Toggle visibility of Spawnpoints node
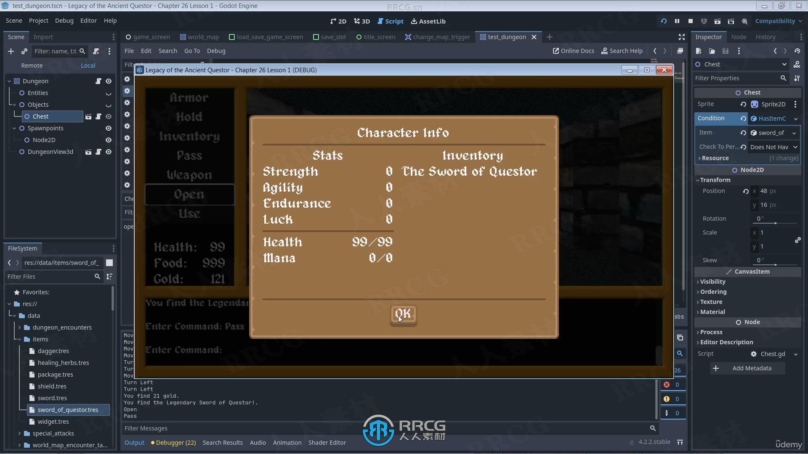The height and width of the screenshot is (454, 808). click(109, 128)
